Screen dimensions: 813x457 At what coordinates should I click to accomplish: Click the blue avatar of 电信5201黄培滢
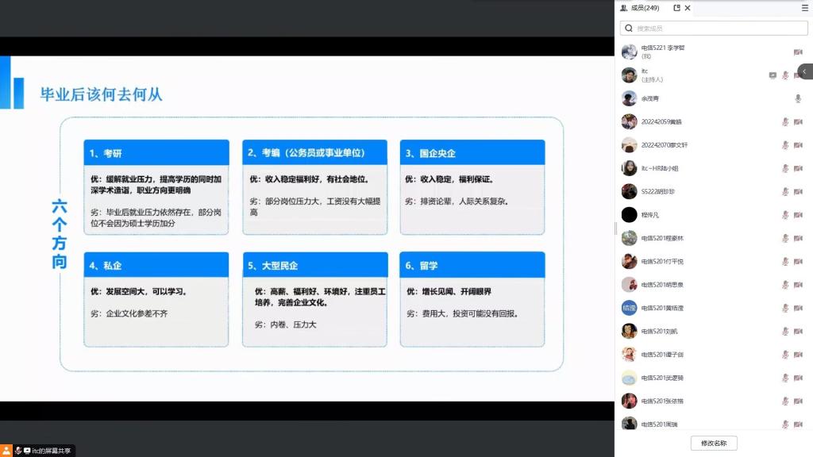tap(629, 308)
